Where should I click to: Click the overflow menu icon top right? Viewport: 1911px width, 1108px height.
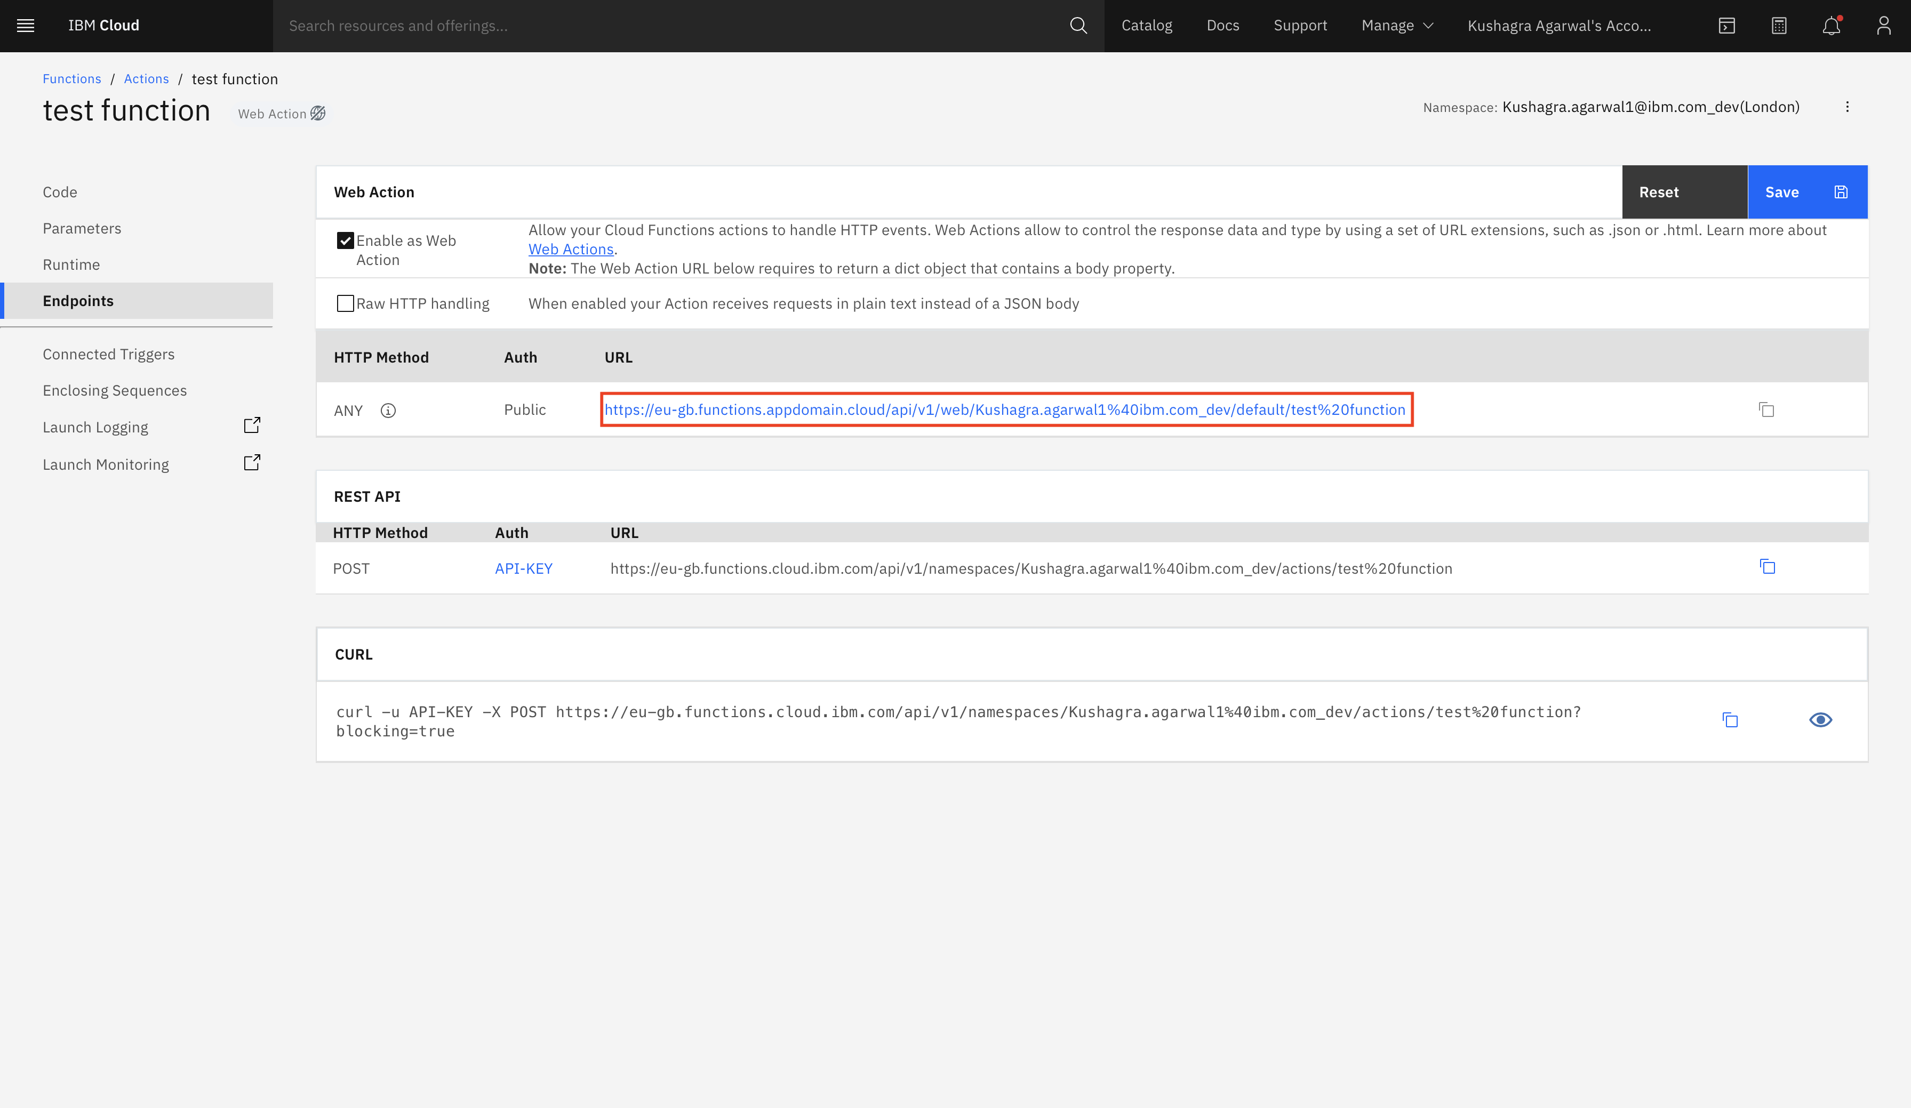coord(1848,107)
